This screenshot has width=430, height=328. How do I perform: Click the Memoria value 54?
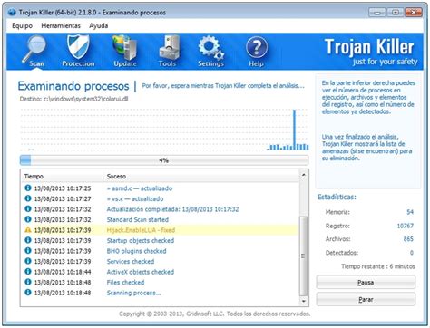point(410,212)
